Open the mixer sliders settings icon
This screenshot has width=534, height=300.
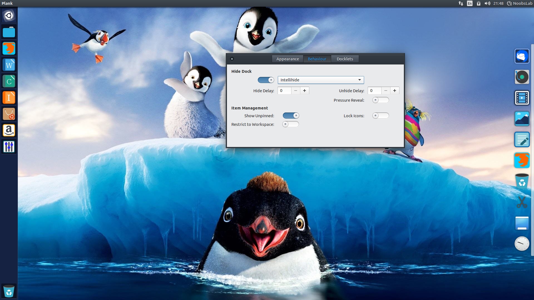pyautogui.click(x=9, y=147)
